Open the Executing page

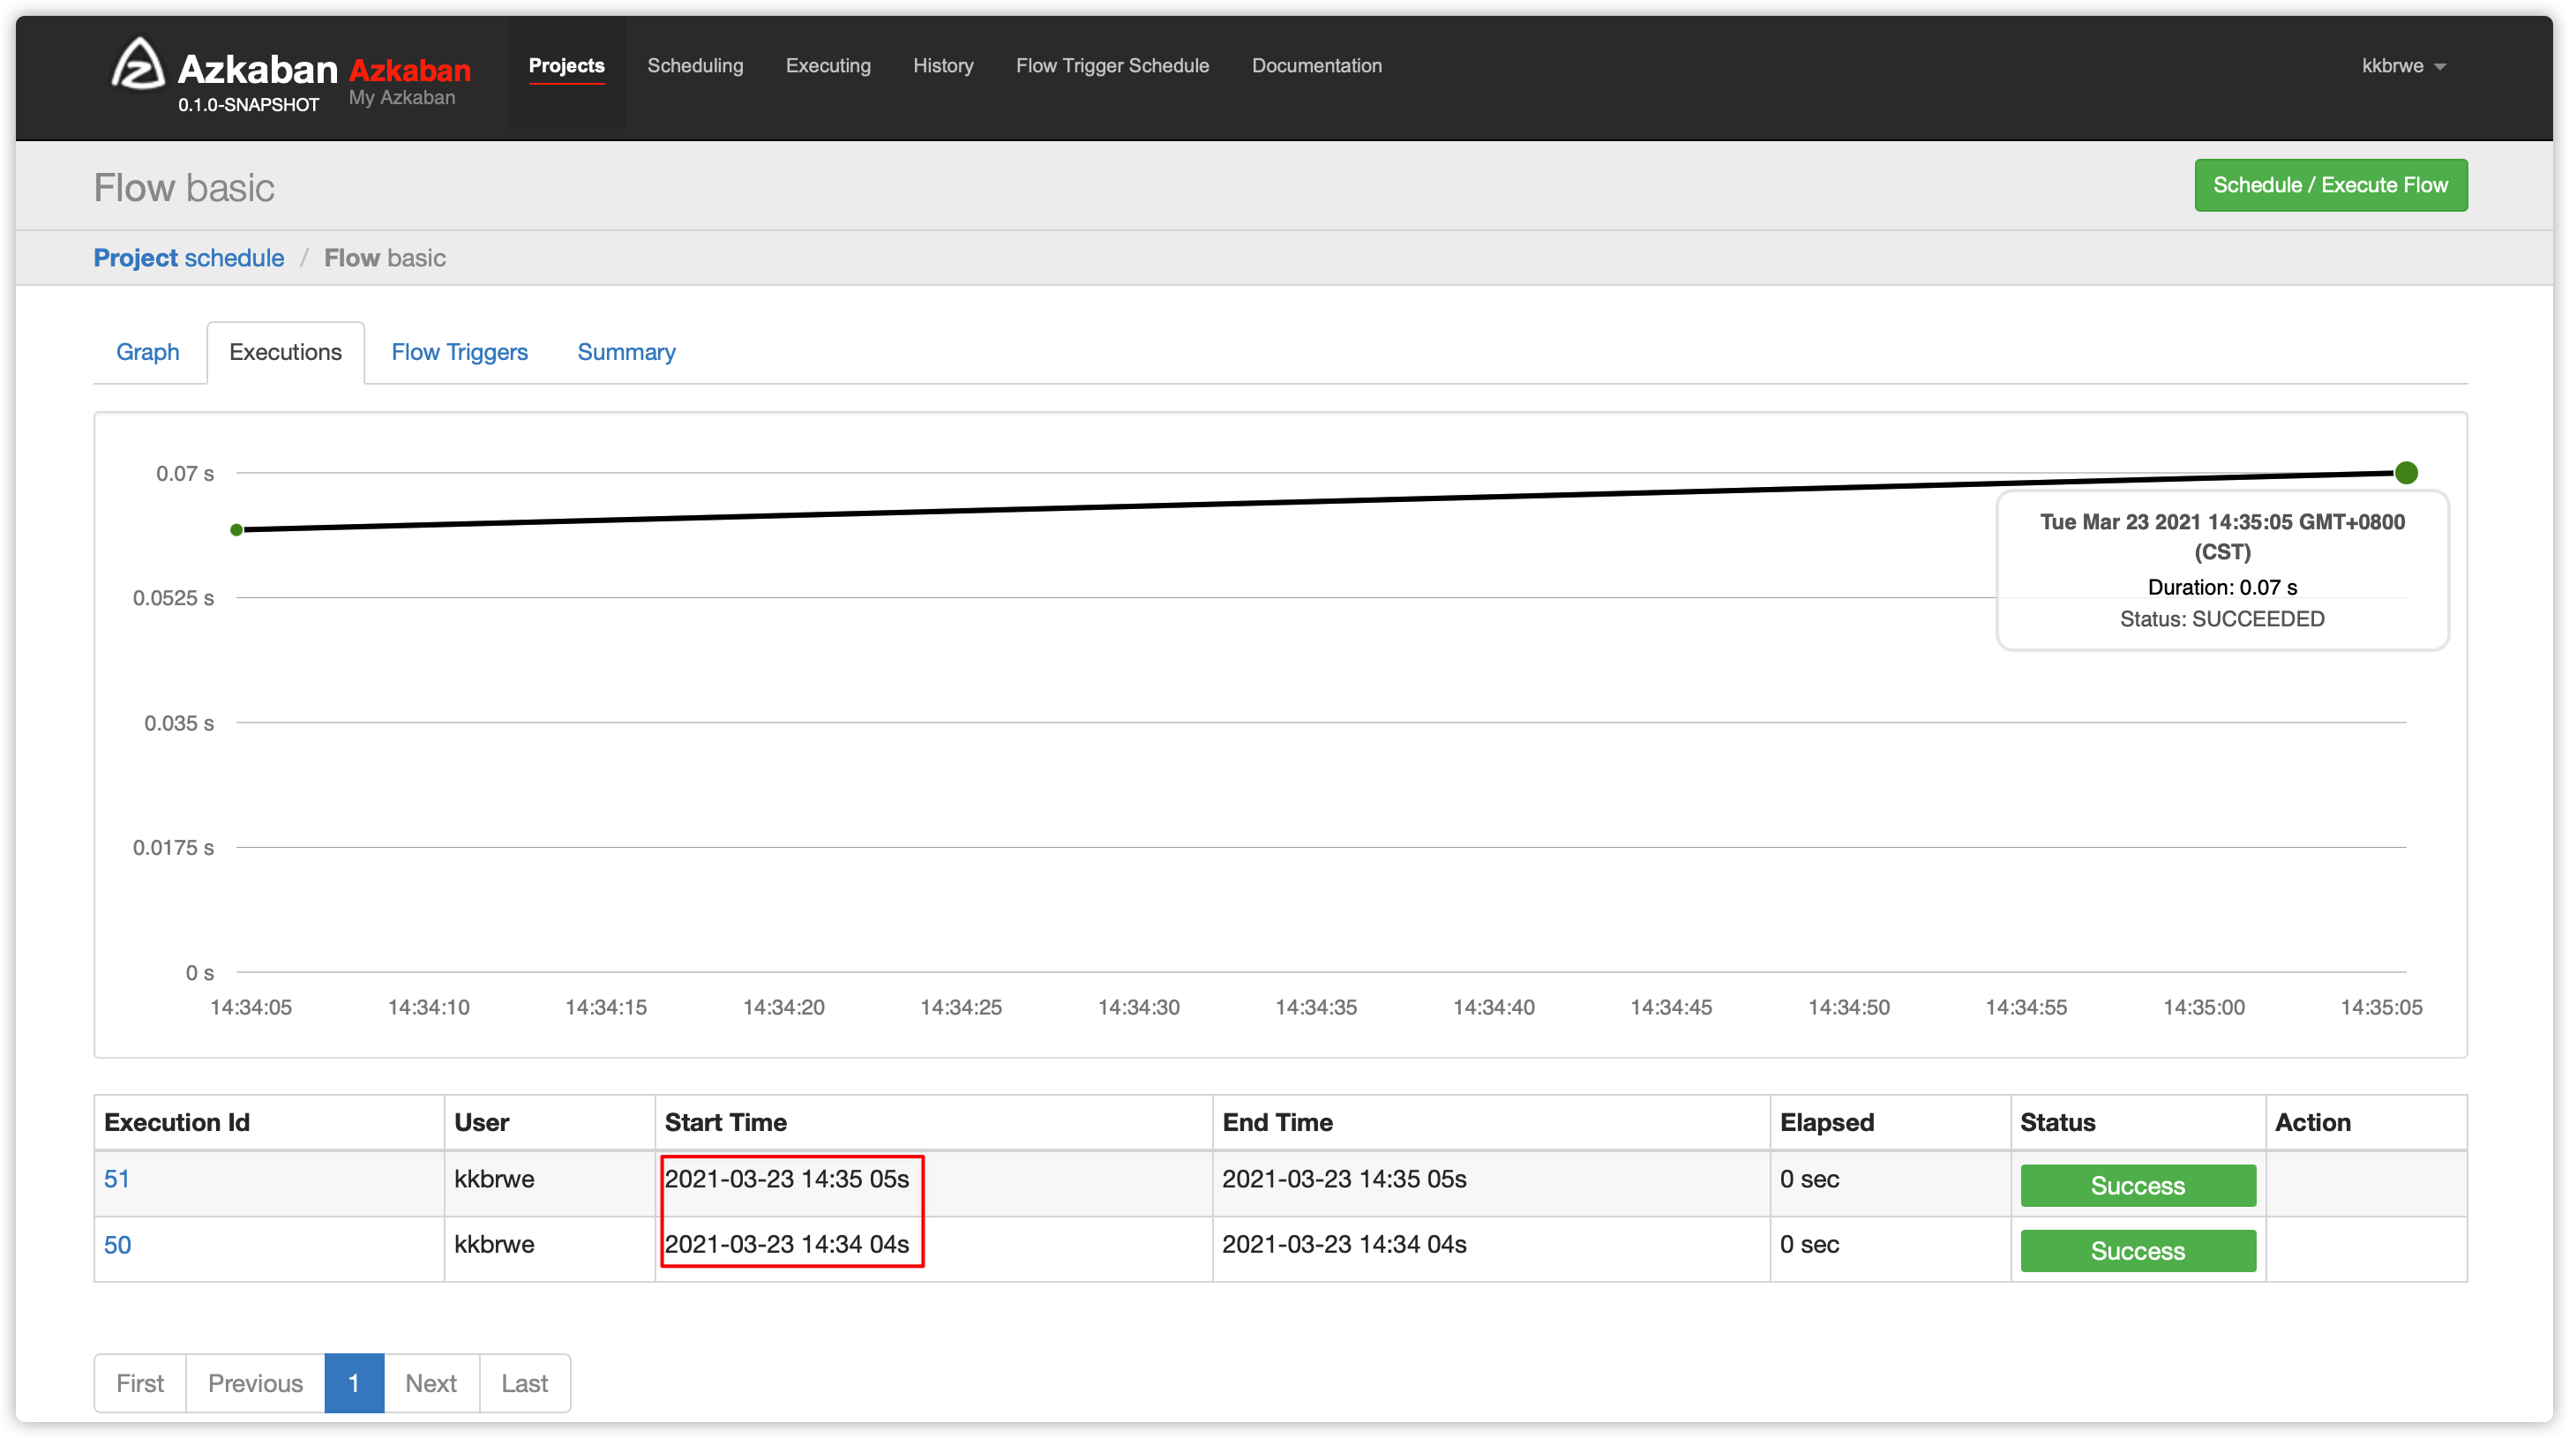[828, 66]
